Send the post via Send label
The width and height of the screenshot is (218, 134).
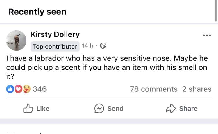point(115,109)
